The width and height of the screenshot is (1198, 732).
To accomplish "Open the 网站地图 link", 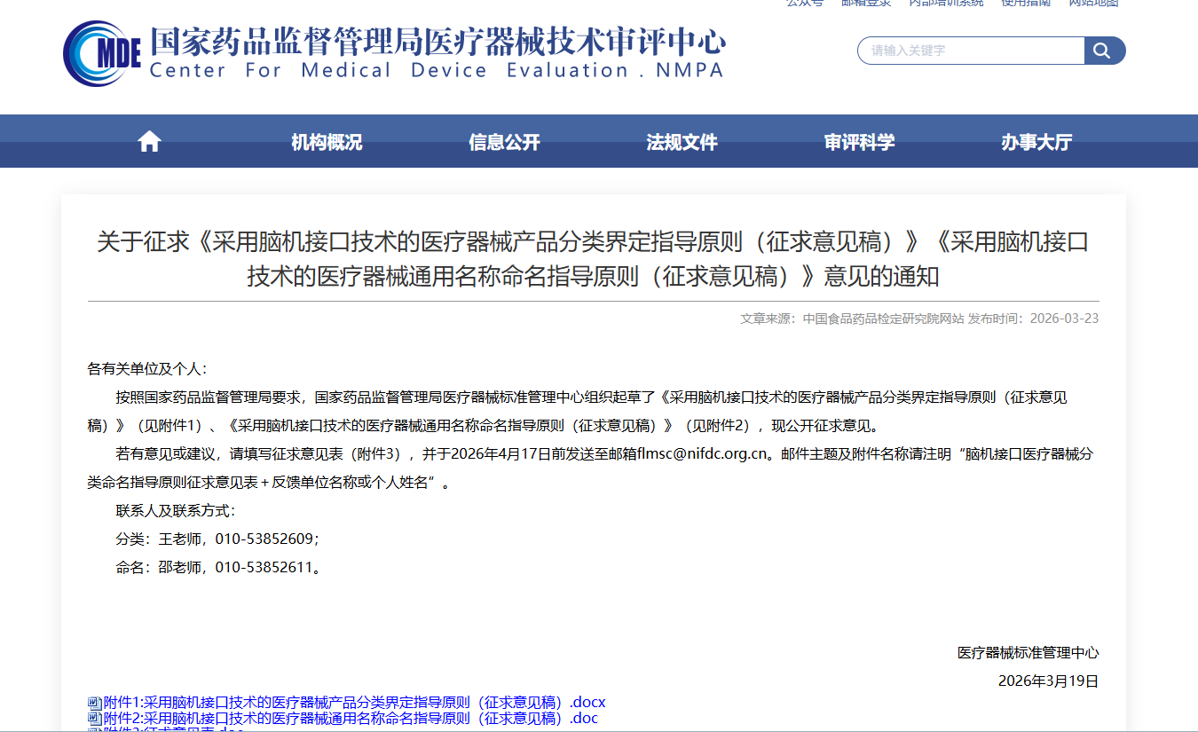I will [1093, 3].
